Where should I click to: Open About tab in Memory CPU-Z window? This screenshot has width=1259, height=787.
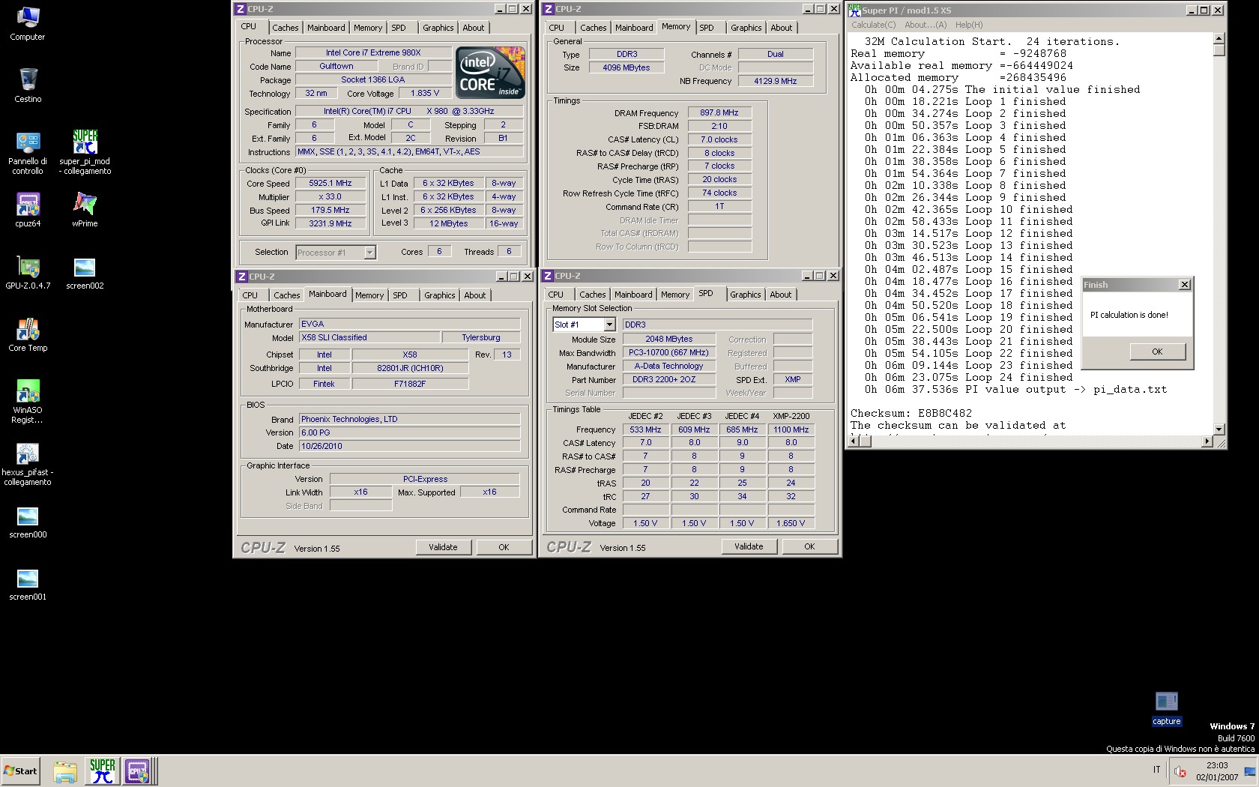pyautogui.click(x=781, y=28)
